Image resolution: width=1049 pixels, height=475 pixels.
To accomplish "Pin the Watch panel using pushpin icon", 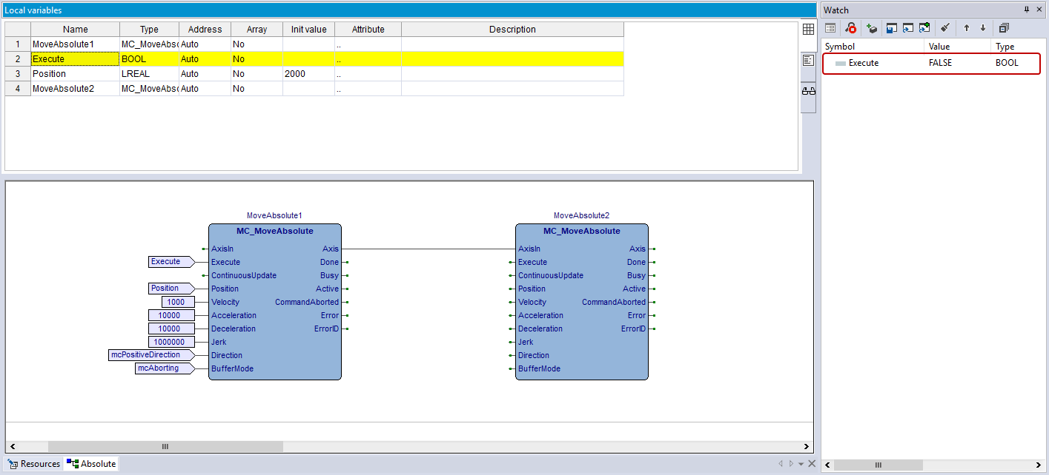I will 1027,10.
